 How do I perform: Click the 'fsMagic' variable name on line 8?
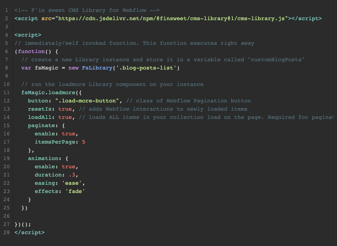point(46,68)
